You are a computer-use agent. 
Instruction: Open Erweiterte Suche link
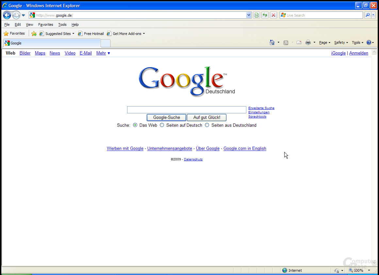pyautogui.click(x=261, y=108)
